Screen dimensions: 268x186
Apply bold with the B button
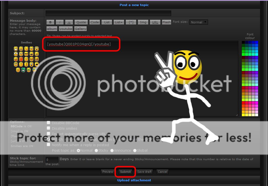(x=50, y=22)
